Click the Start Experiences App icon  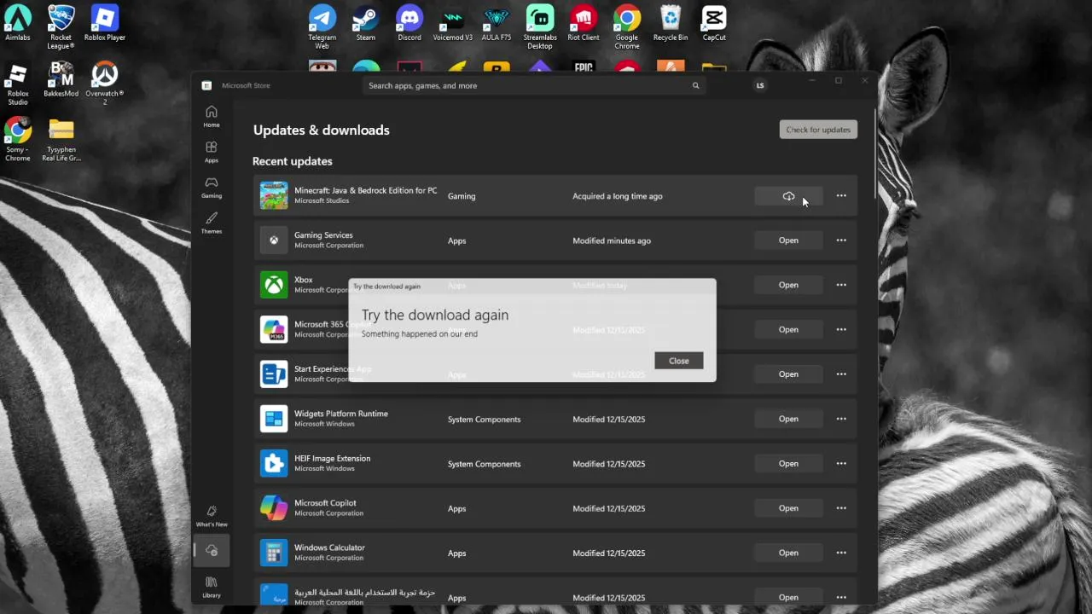tap(274, 374)
